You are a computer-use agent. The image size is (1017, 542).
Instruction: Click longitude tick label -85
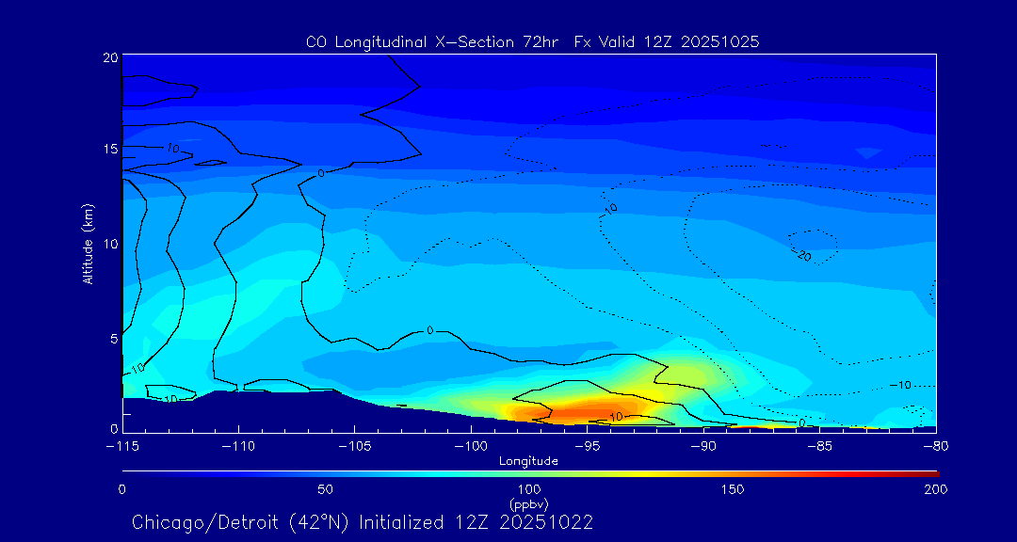pyautogui.click(x=819, y=447)
